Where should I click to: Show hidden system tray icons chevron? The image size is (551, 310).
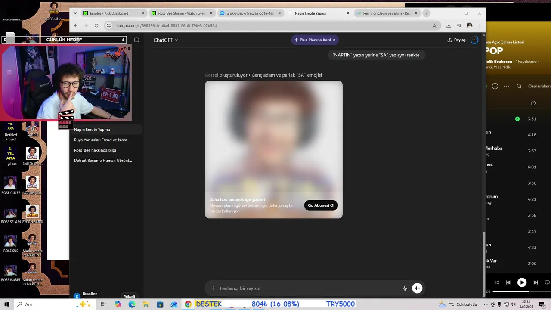[485, 304]
